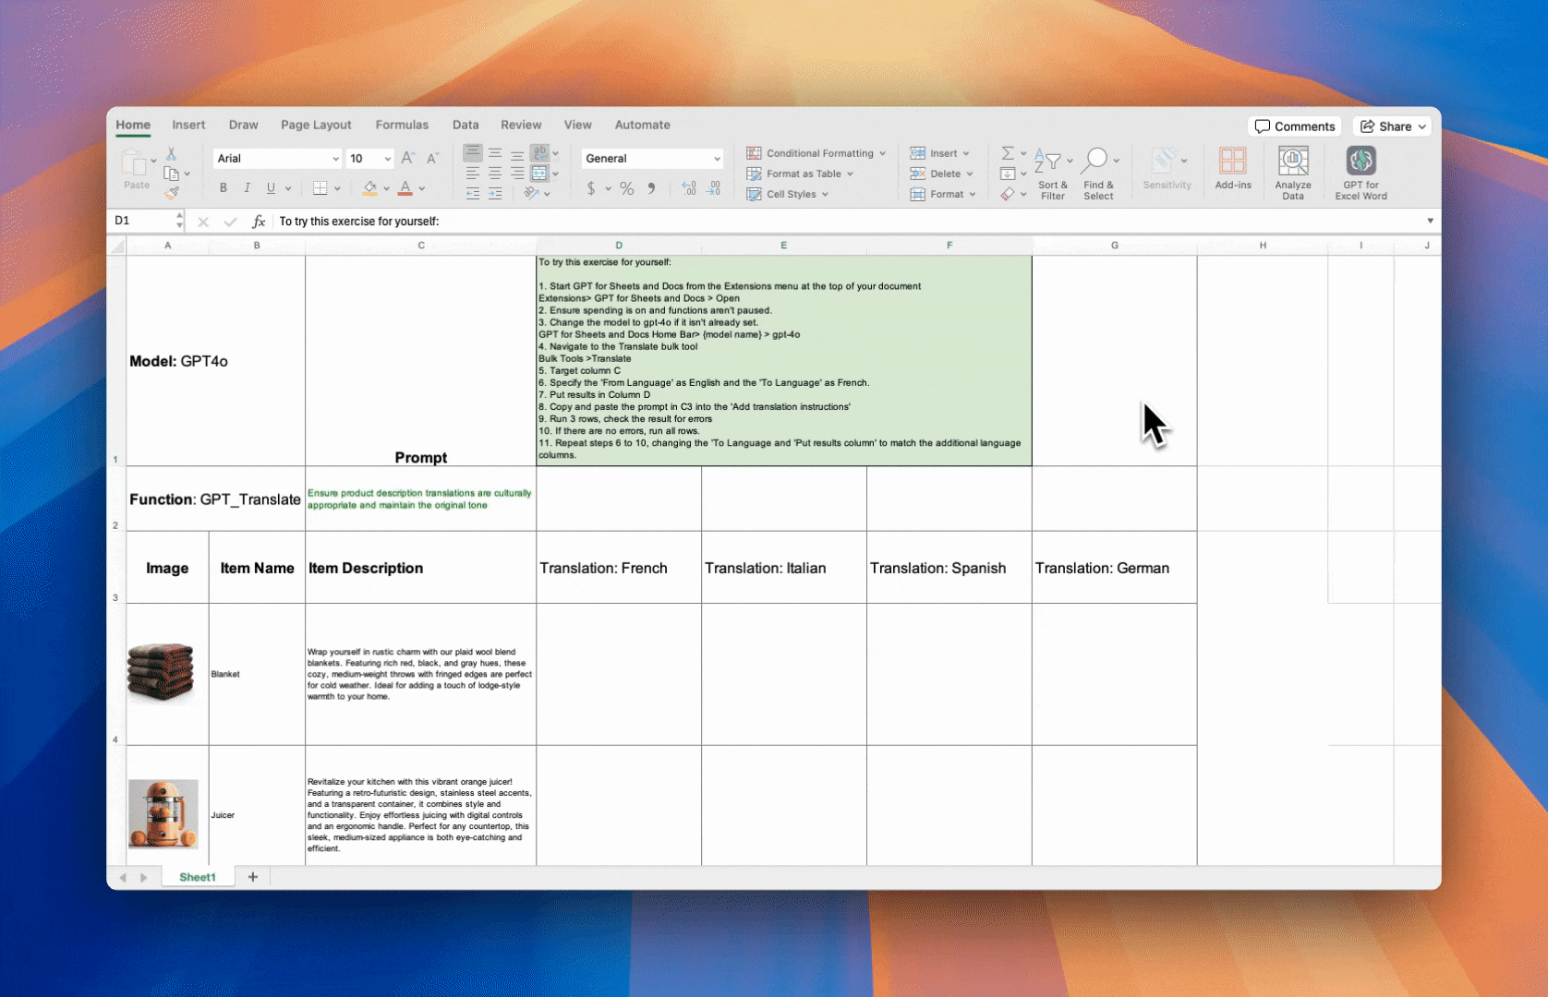This screenshot has height=997, width=1548.
Task: Apply Percent Style format
Action: 627,188
